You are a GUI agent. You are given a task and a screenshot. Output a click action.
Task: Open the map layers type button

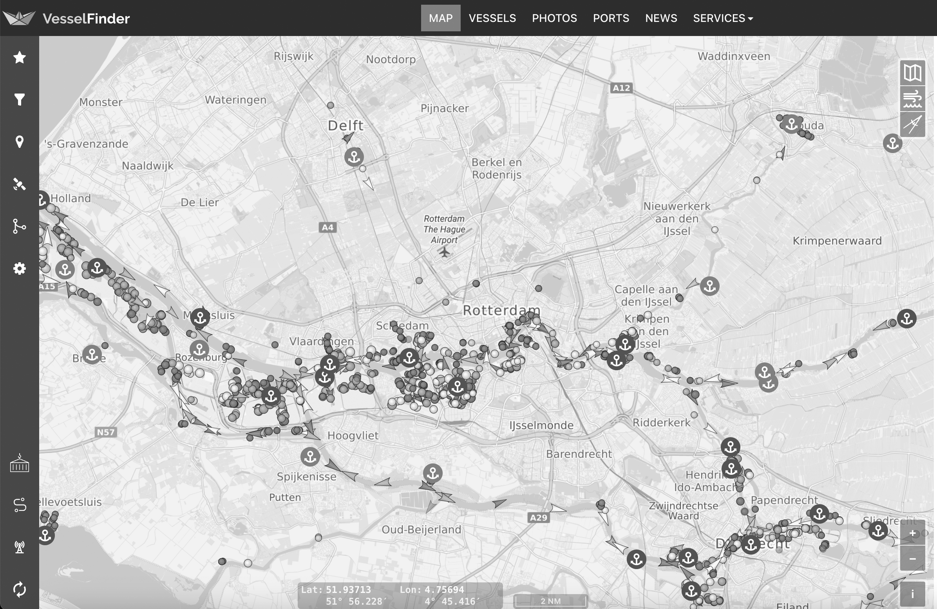click(x=912, y=73)
